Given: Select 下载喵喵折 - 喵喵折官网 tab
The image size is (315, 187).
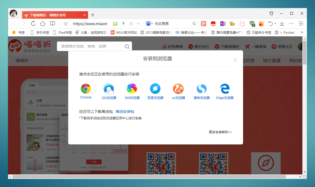Looking at the screenshot, I should (55, 15).
